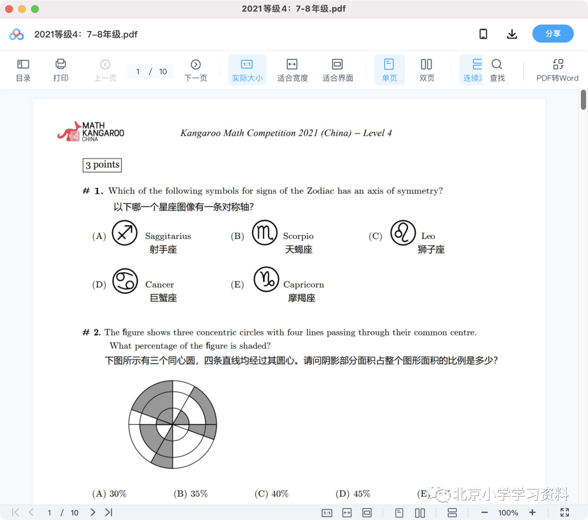Jump to last page in bottom bar

click(109, 512)
